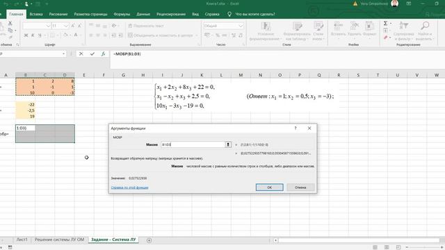
Task: Click the text orientation icon
Action: [114, 26]
